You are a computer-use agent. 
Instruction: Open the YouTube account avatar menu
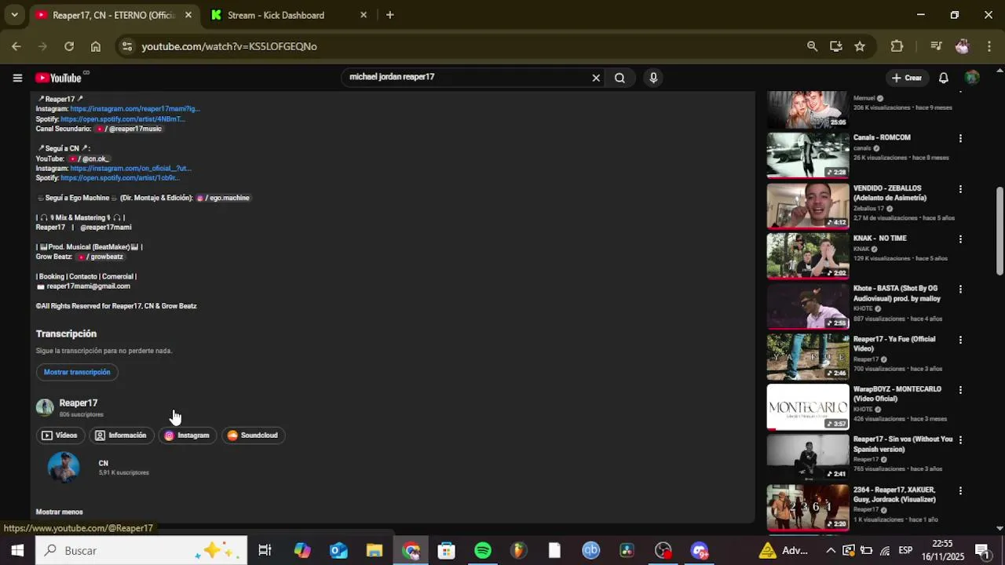click(x=972, y=78)
